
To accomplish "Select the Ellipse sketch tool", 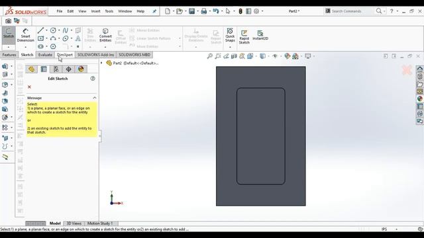I will click(x=66, y=38).
